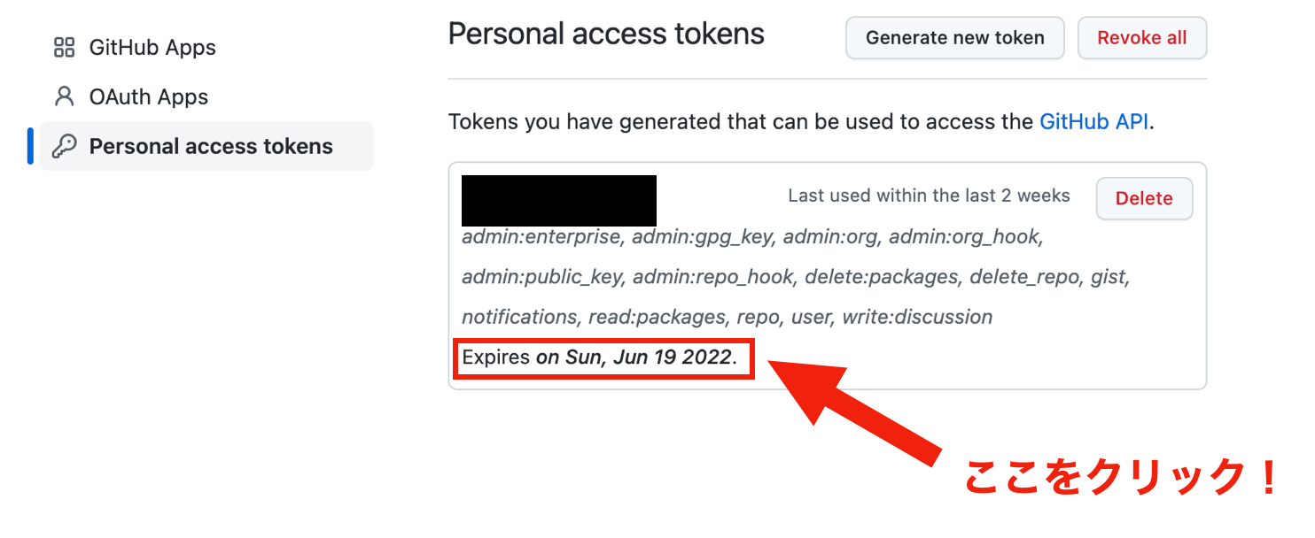Click the Generate new token button

954,37
